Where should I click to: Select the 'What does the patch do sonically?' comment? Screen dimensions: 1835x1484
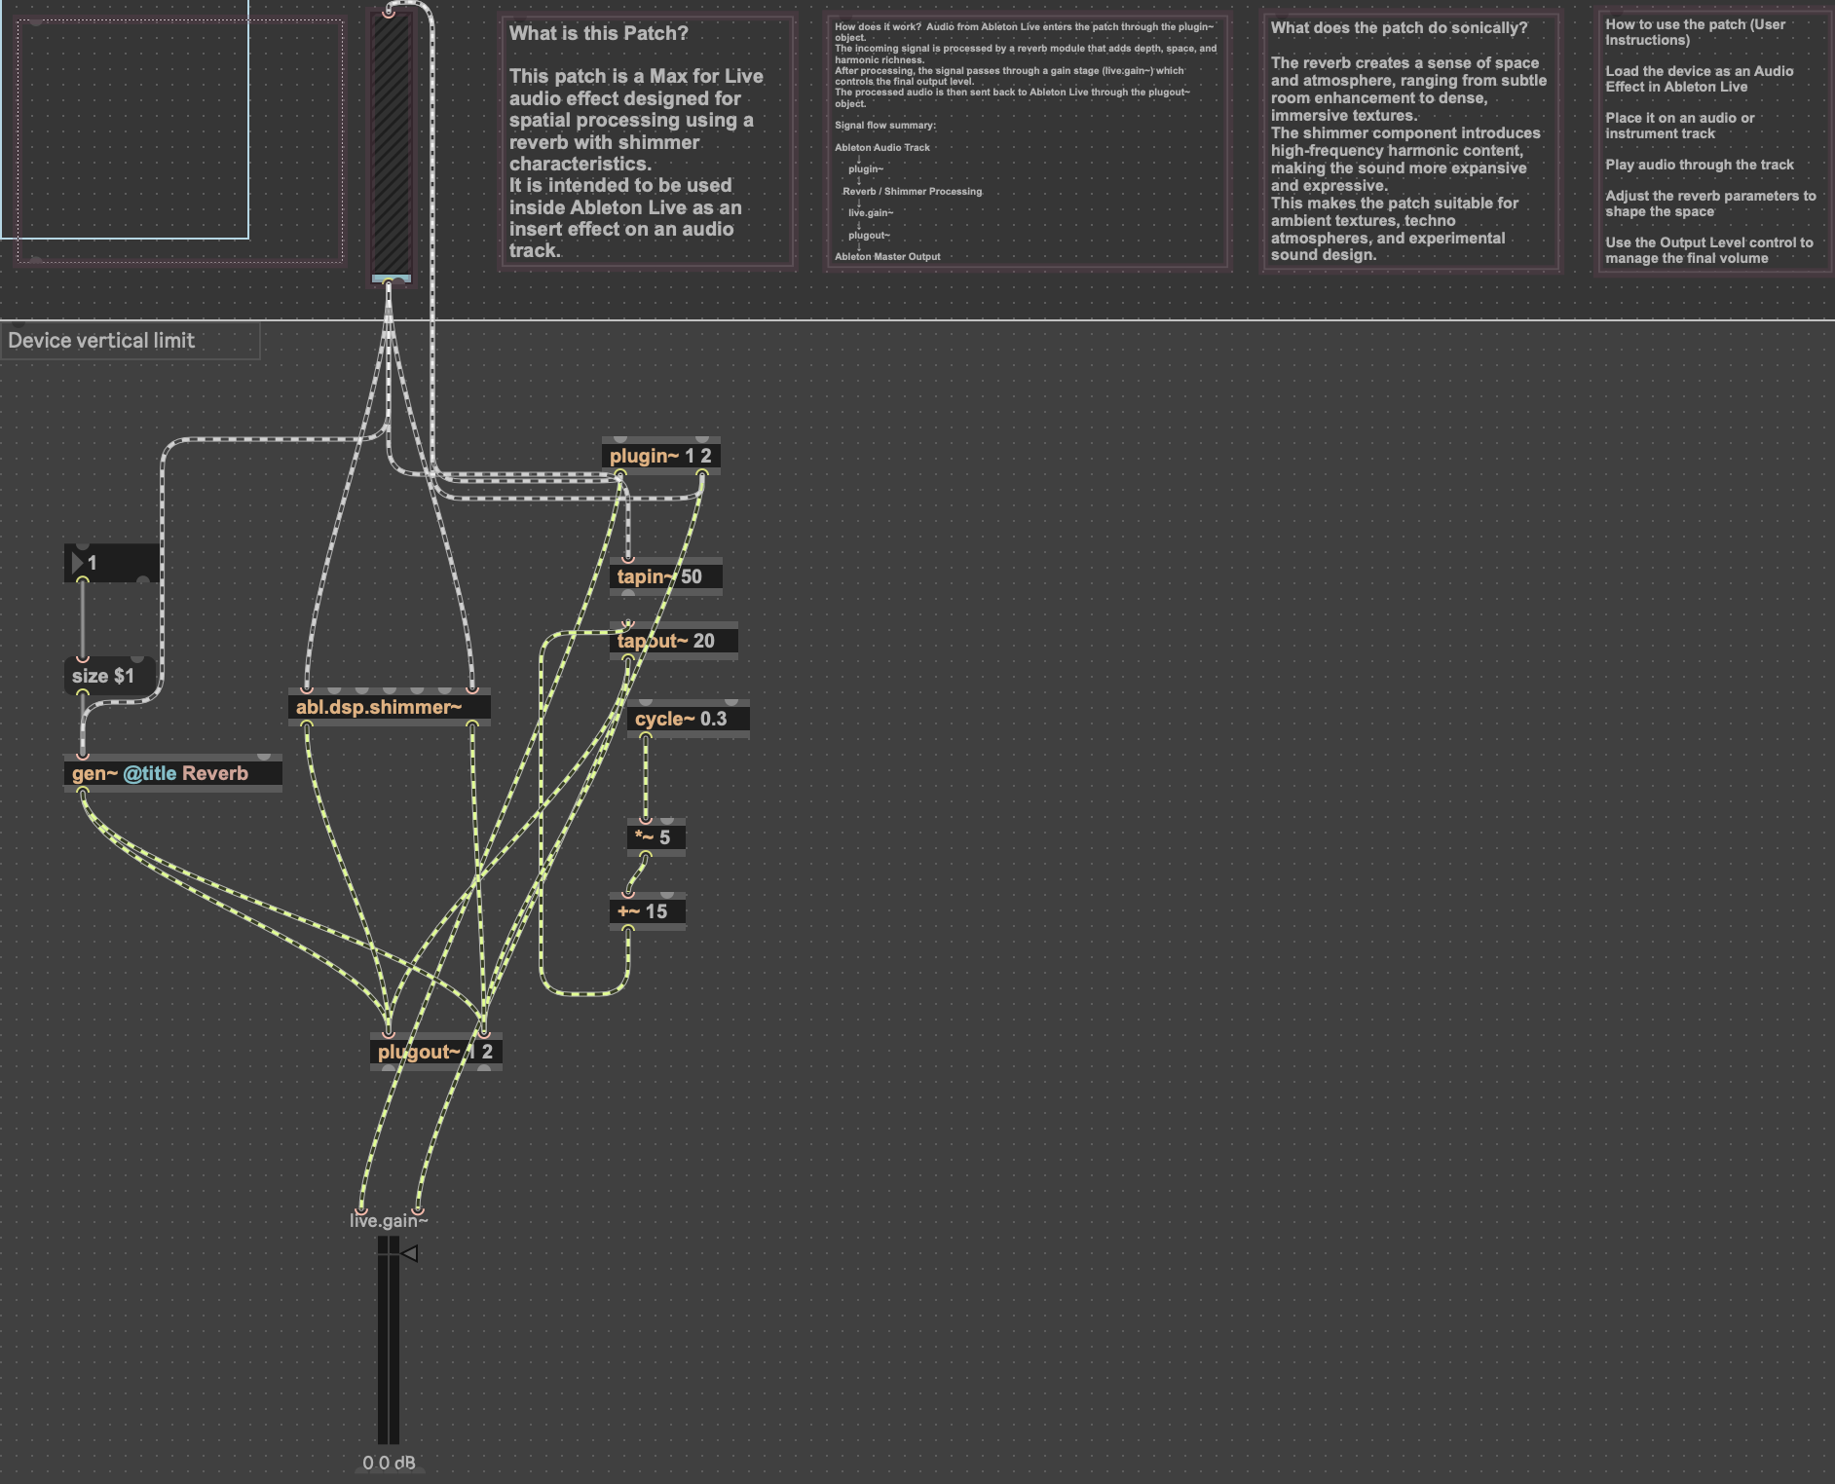[x=1409, y=141]
